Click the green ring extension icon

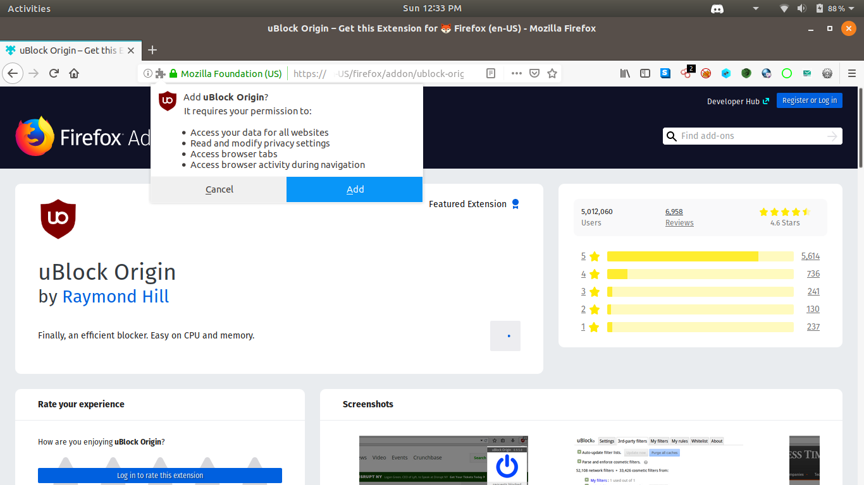click(787, 73)
